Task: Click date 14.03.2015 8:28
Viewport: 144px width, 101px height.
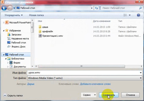Action: (x=102, y=31)
